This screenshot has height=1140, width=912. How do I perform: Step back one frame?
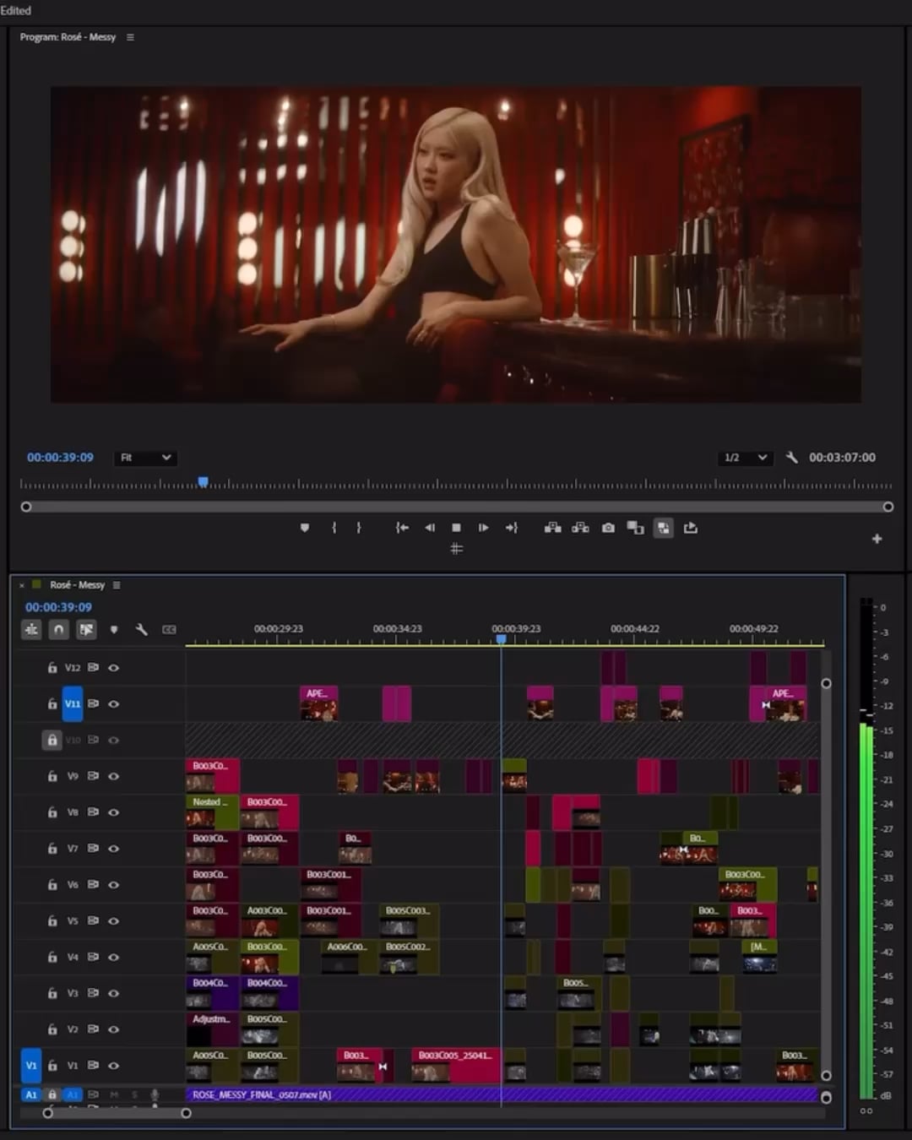coord(430,528)
